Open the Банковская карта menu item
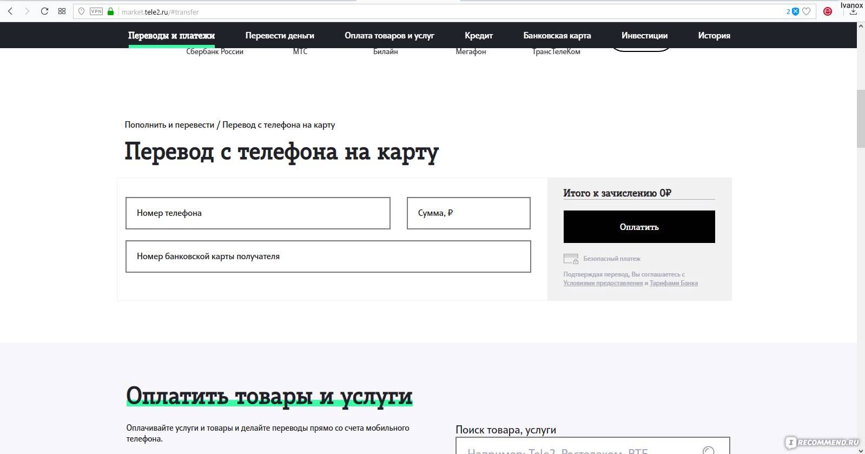865x454 pixels. (x=557, y=36)
